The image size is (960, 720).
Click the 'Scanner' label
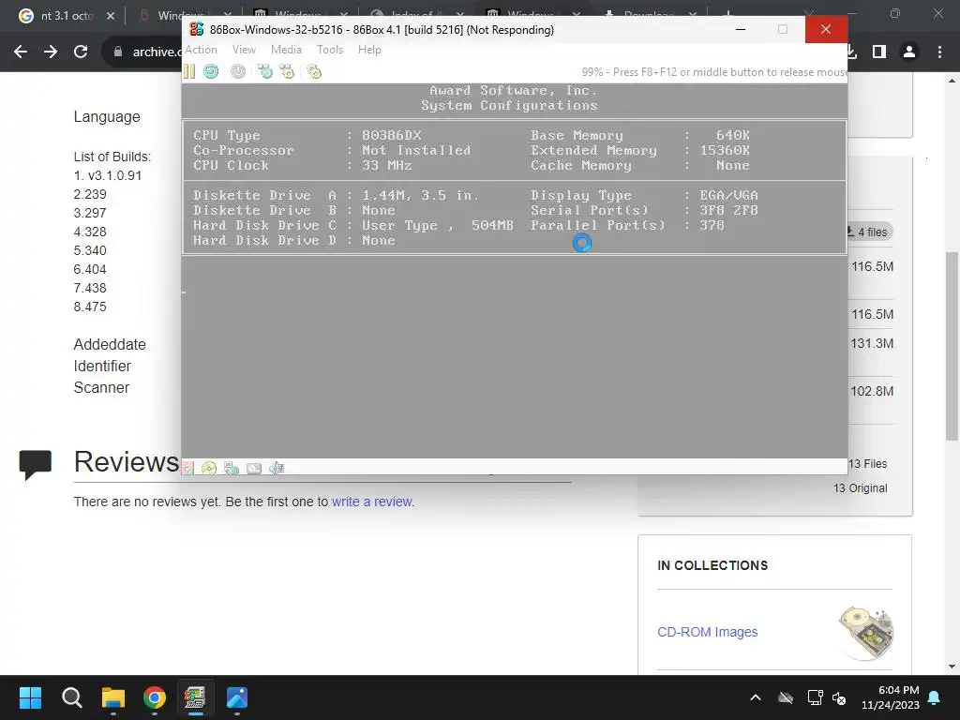(101, 388)
